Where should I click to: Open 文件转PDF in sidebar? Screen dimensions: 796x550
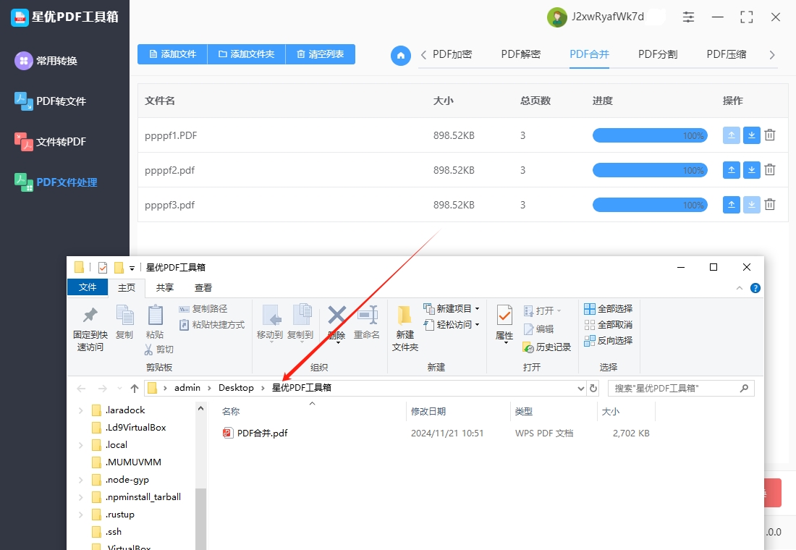coord(51,142)
